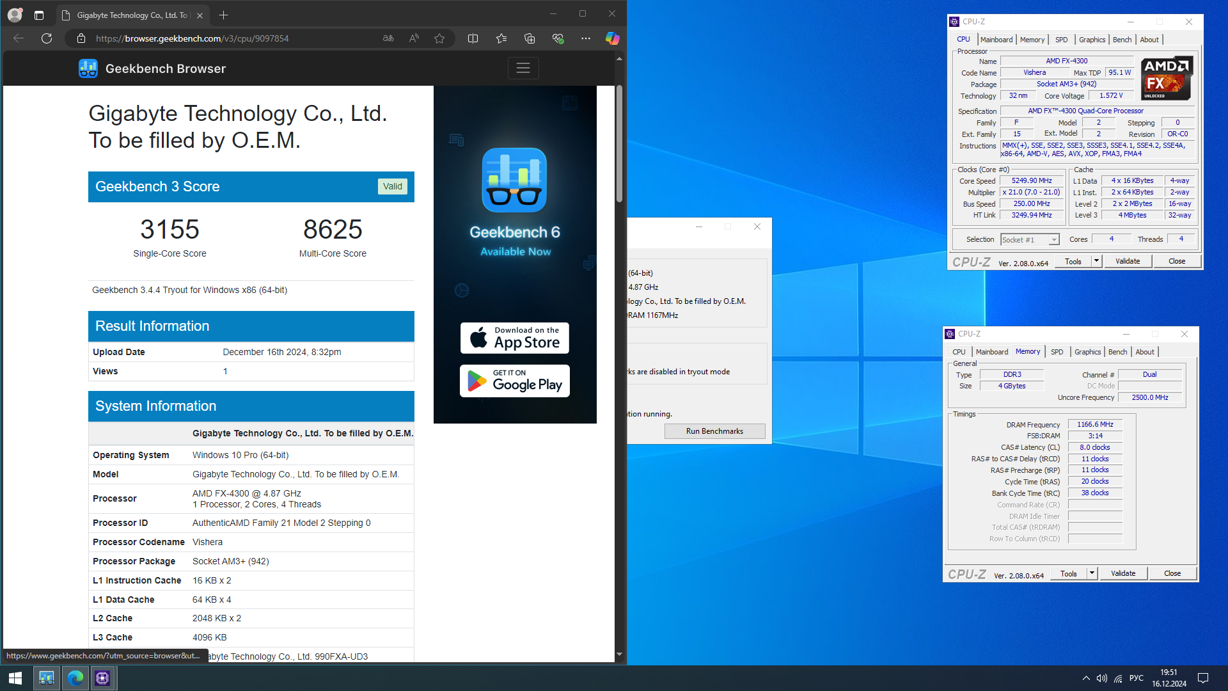
Task: Click Validate in top CPU-Z window
Action: click(x=1128, y=262)
